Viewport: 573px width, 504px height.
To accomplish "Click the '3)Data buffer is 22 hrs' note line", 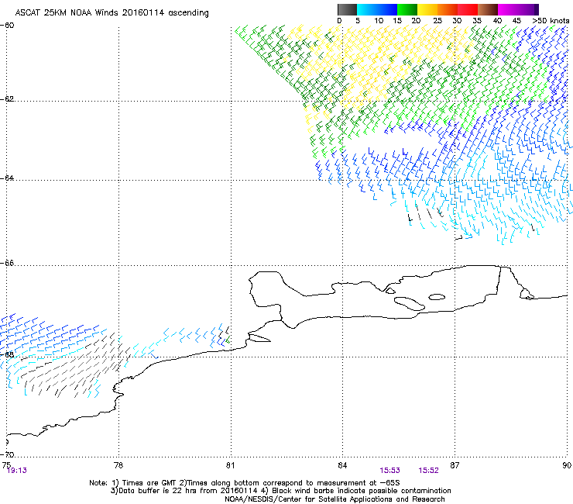I will click(280, 491).
